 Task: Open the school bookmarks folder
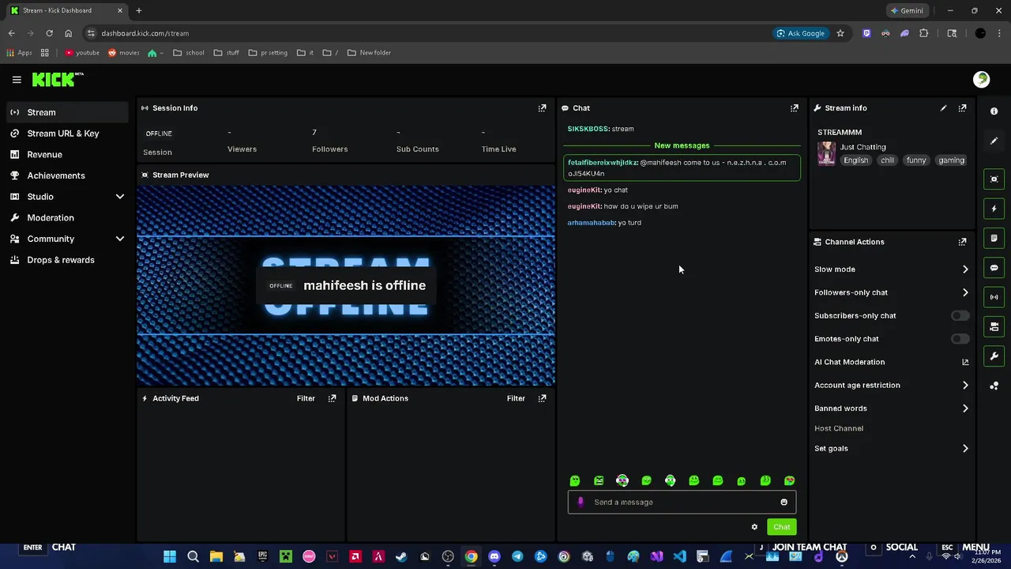coord(189,53)
